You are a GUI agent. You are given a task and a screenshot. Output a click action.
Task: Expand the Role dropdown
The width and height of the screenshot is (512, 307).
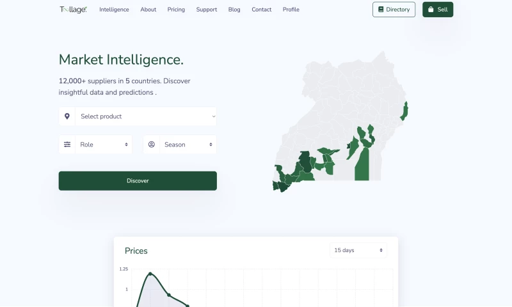coord(103,145)
